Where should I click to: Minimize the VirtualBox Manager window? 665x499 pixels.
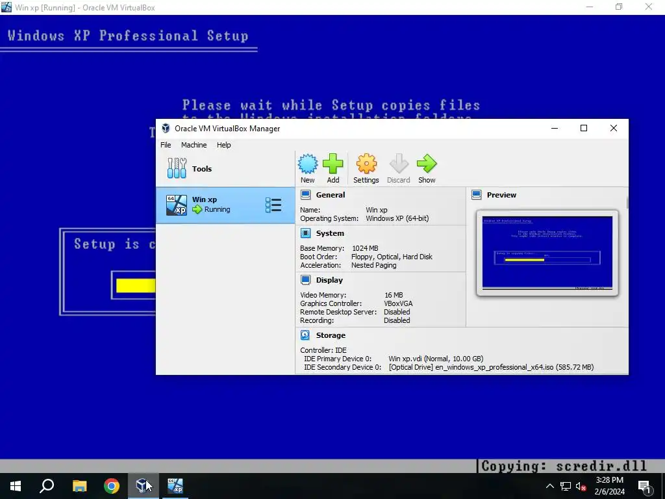click(x=555, y=128)
